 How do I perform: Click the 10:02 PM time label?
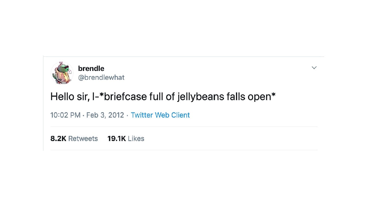pyautogui.click(x=65, y=115)
